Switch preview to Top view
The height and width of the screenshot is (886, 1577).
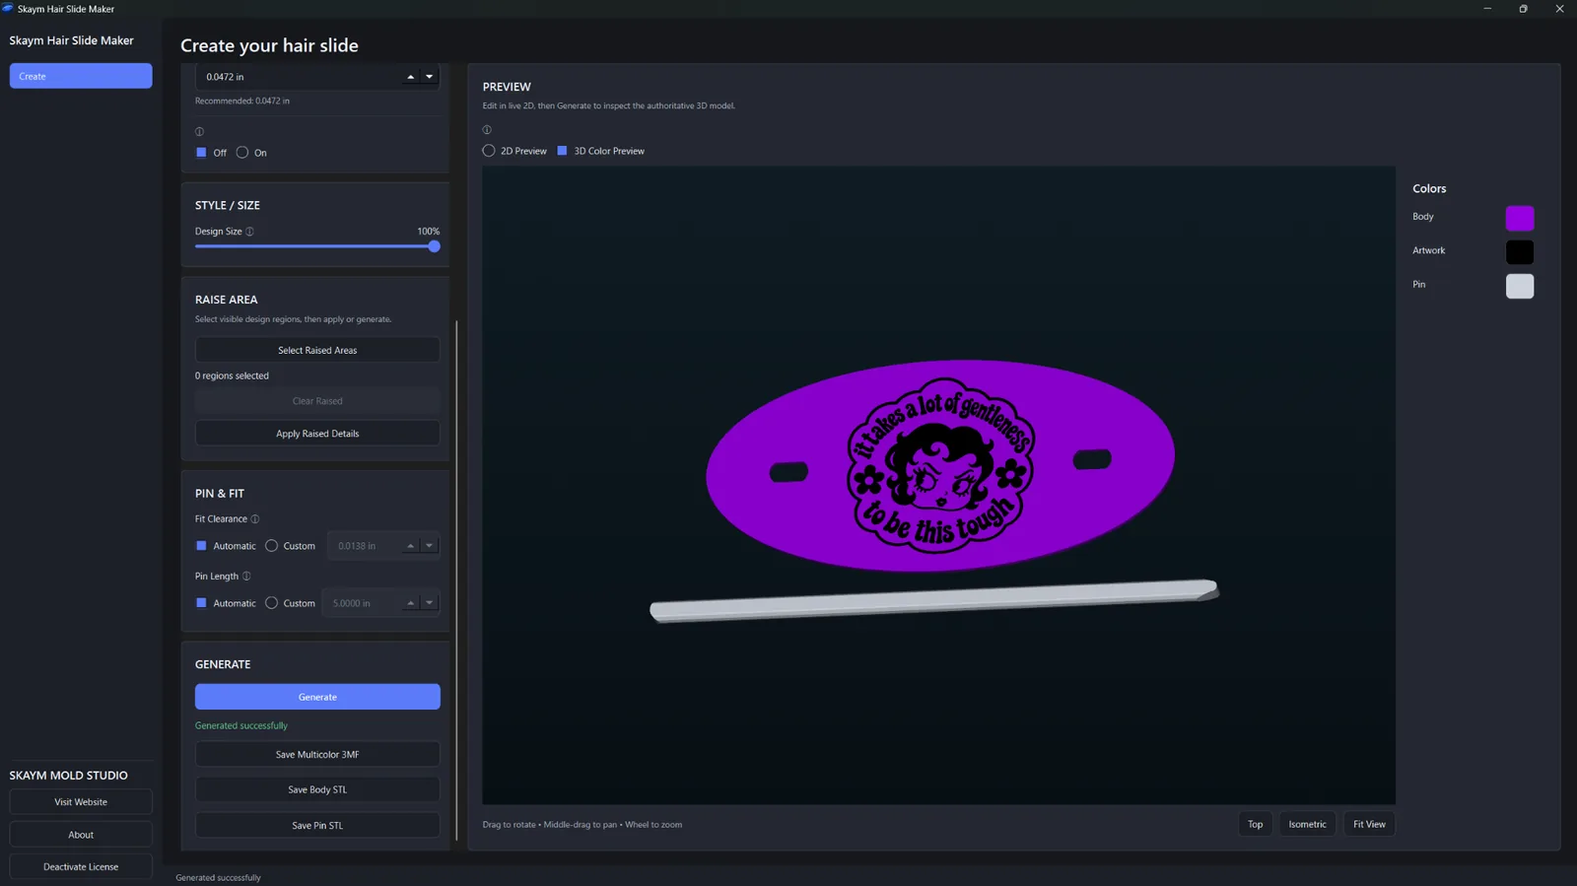1256,825
